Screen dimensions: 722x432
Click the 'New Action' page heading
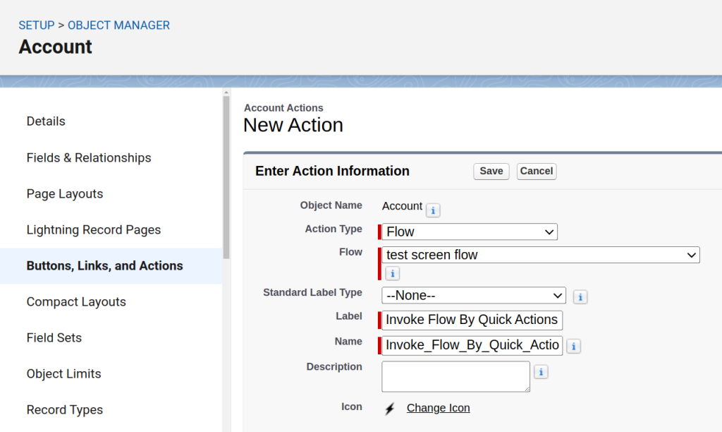coord(293,125)
